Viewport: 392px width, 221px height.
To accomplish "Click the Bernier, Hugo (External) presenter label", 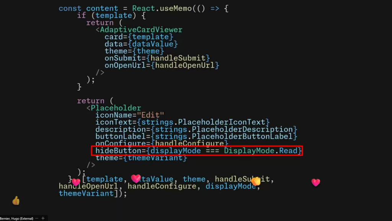I will tap(16, 218).
